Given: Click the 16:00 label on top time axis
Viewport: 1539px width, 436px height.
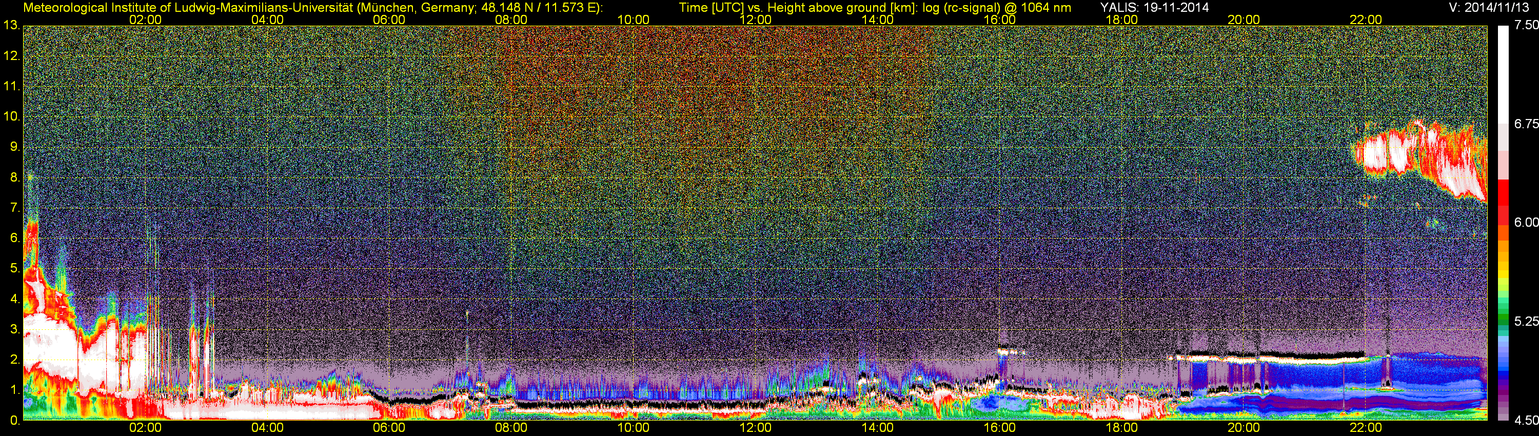Looking at the screenshot, I should click(x=999, y=19).
